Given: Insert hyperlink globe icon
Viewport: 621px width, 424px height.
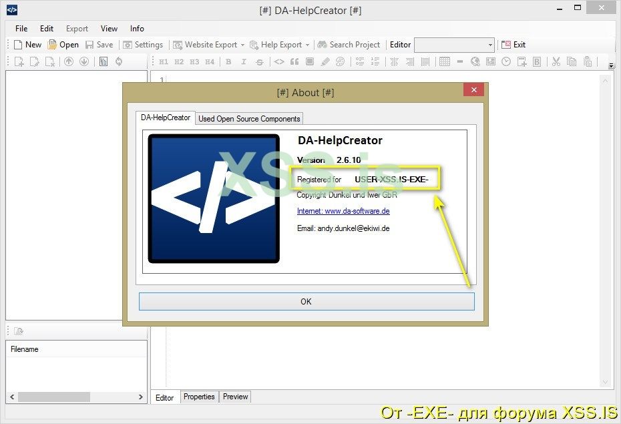Looking at the screenshot, I should (475, 61).
